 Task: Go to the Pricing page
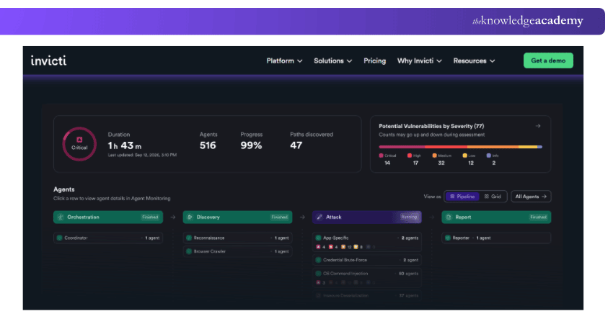point(374,61)
